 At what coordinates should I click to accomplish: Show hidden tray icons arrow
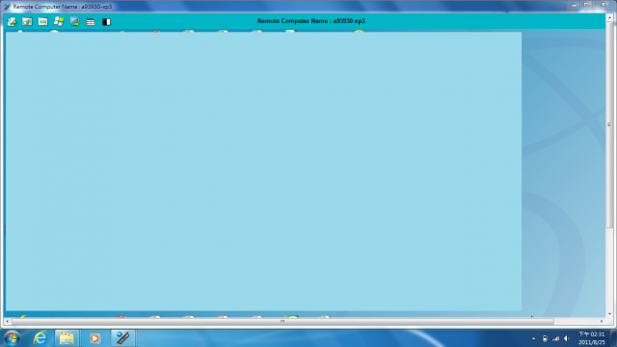point(533,338)
